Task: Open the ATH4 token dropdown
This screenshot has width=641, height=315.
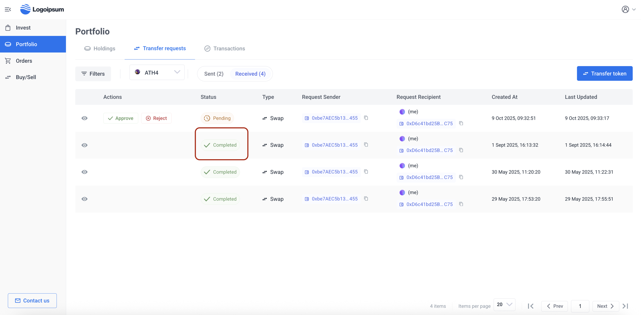Action: (x=157, y=72)
